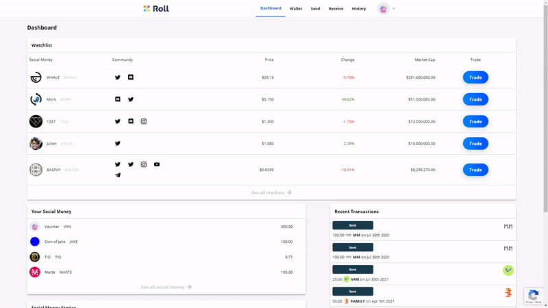The width and height of the screenshot is (548, 308).
Task: Open the Receive tab
Action: tap(336, 9)
